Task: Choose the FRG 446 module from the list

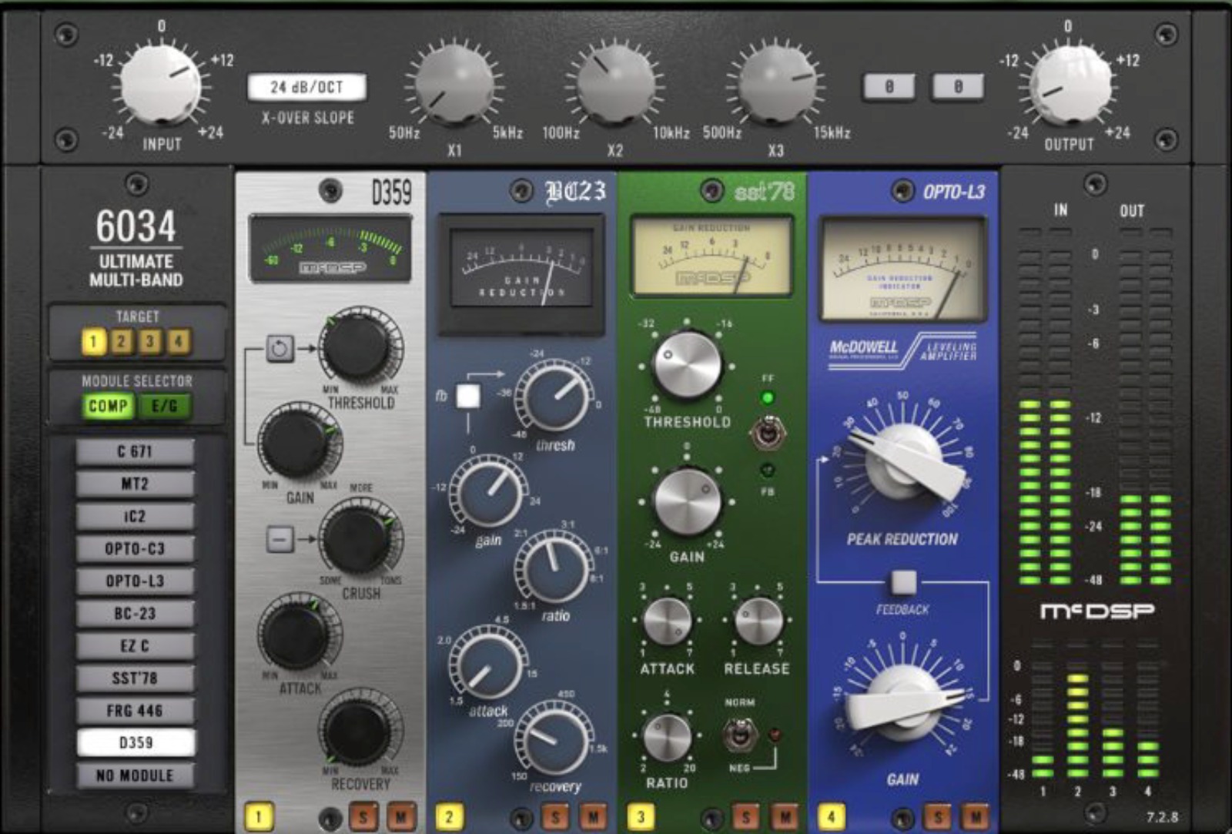Action: [x=135, y=710]
